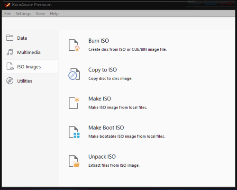
Task: Click 'Create disc from ISO or CUE/BIN image file.' text
Action: click(128, 49)
